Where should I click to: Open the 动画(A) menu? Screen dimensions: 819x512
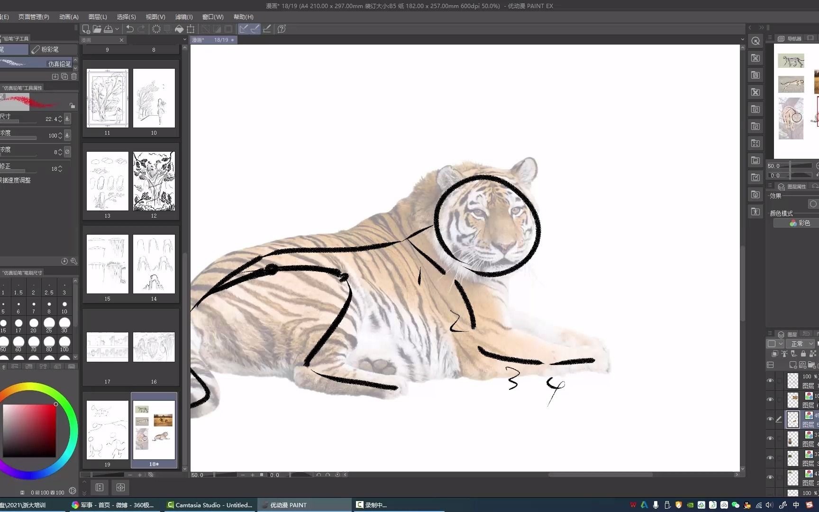(x=69, y=17)
